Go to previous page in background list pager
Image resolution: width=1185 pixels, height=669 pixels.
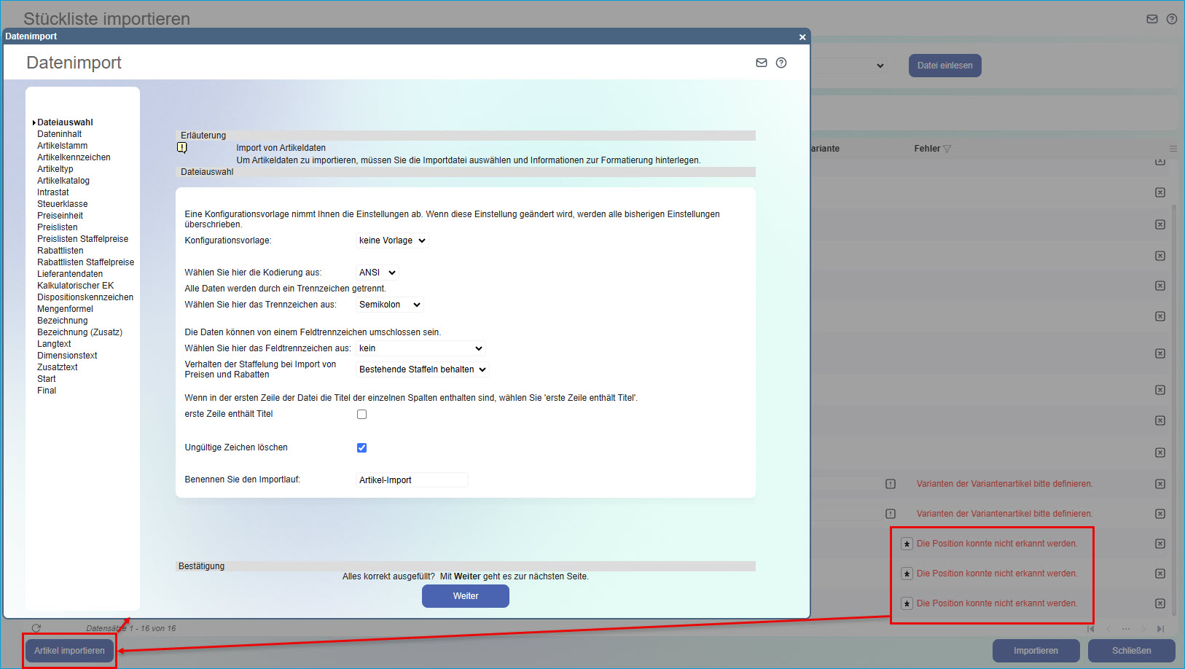pos(1108,629)
